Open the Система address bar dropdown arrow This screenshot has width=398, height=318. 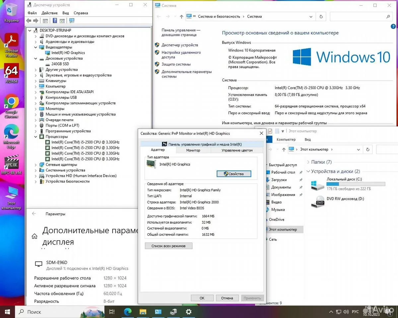(311, 17)
